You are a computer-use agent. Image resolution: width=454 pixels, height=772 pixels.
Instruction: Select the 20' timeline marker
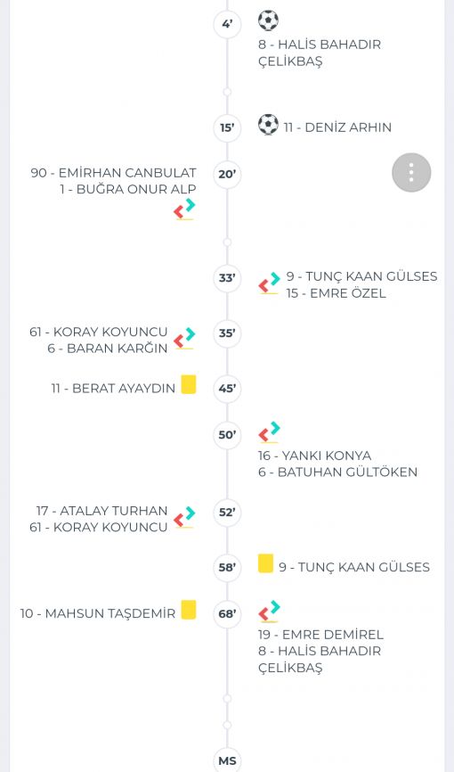pyautogui.click(x=227, y=175)
